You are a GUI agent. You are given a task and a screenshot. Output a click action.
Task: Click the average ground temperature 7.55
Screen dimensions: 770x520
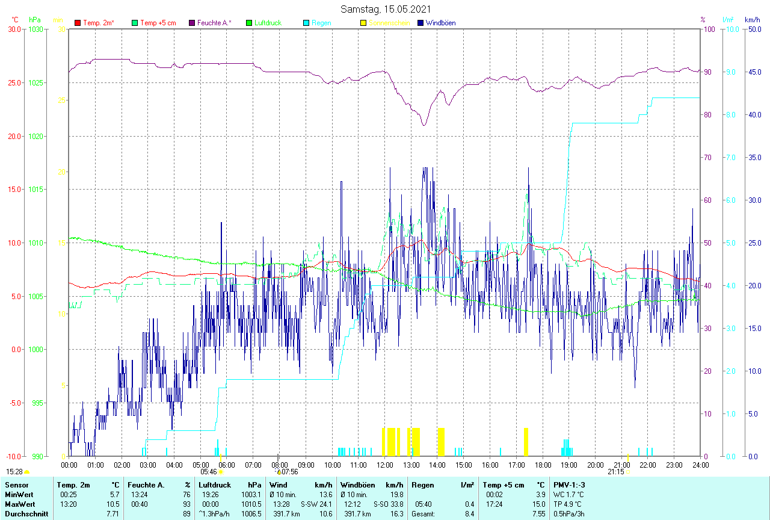538,513
